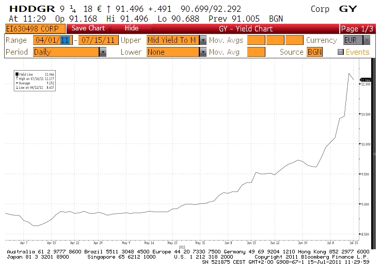The height and width of the screenshot is (272, 380).
Task: Expand the Period Daily dropdown
Action: pyautogui.click(x=103, y=52)
